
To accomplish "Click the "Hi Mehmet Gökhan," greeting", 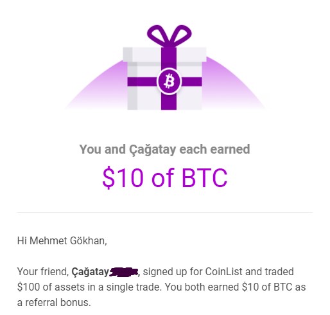I will (x=62, y=240).
